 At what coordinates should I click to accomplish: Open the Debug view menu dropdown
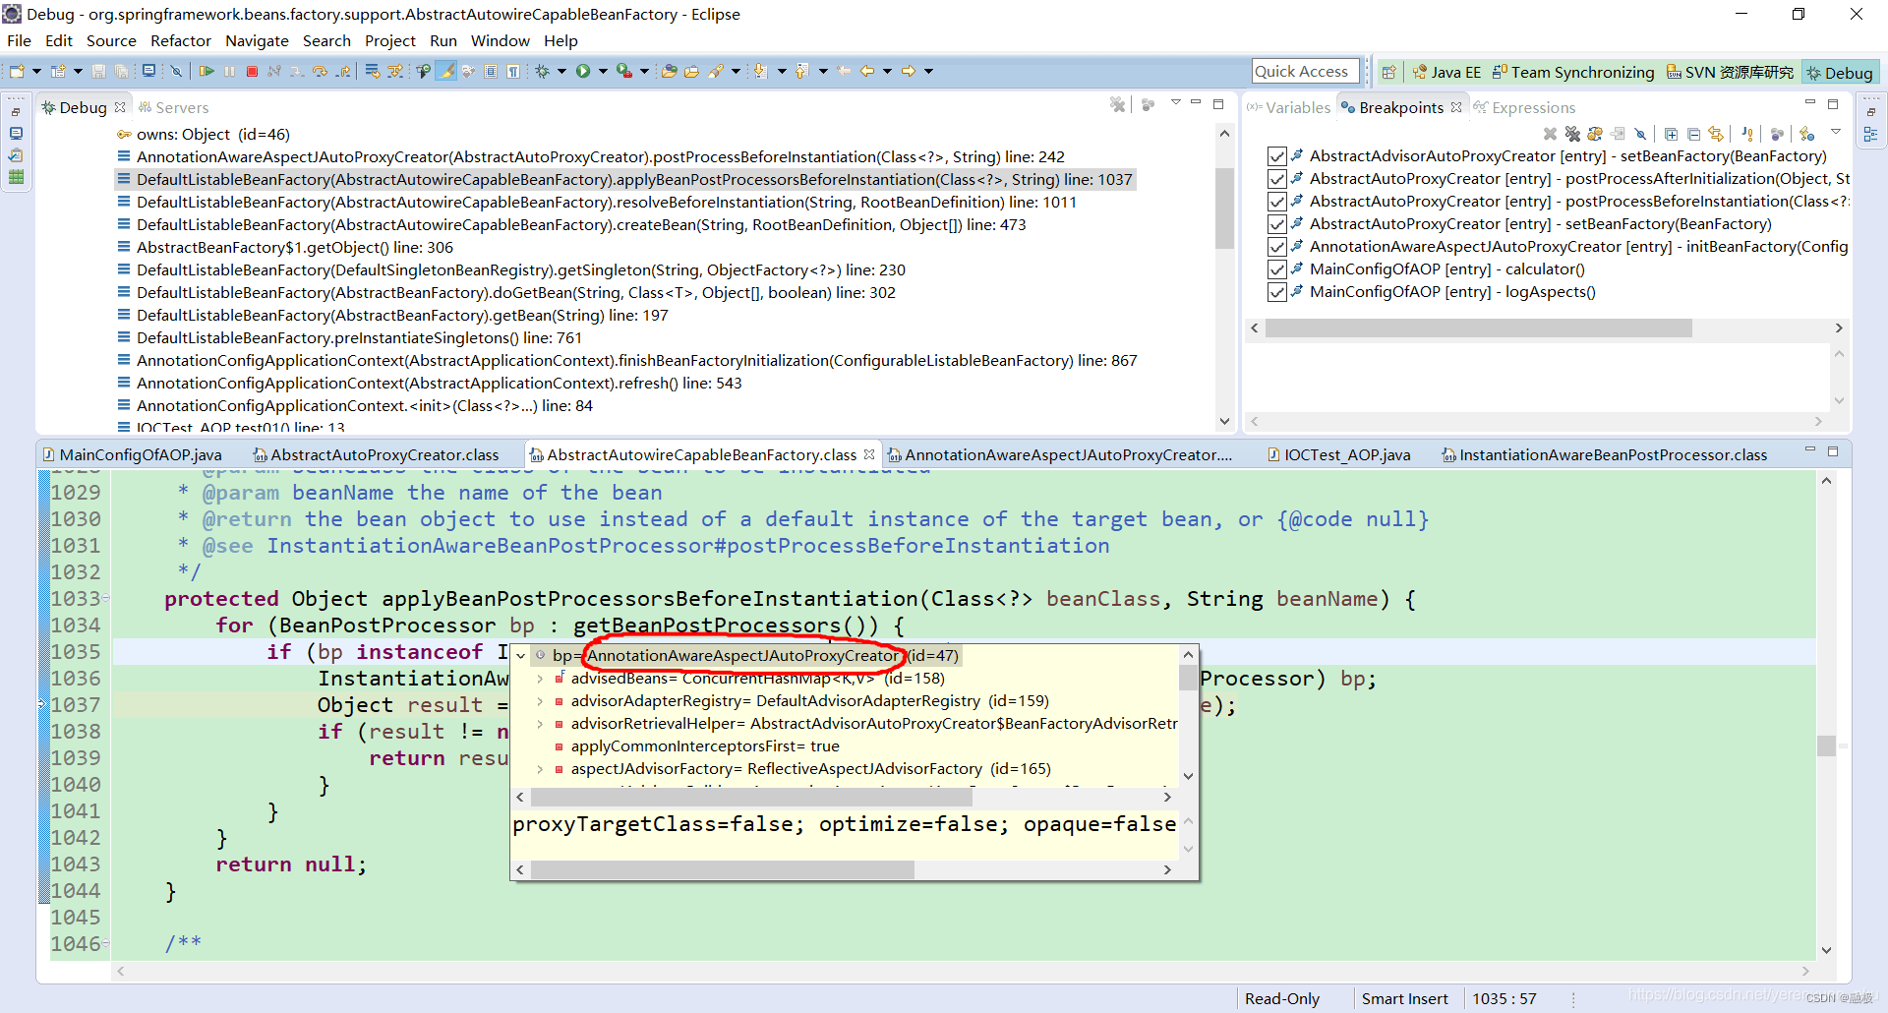[1175, 102]
